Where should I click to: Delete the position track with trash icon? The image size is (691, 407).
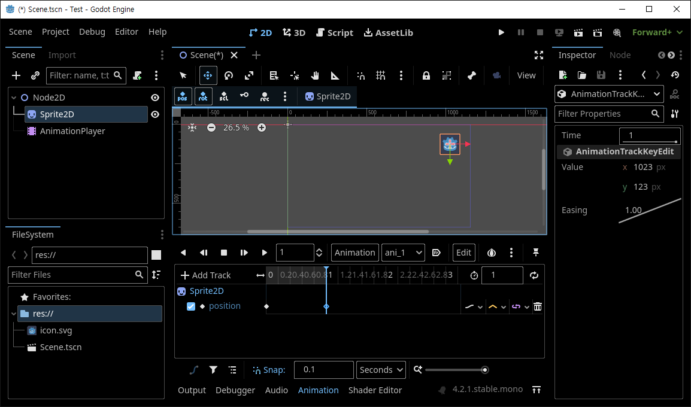[538, 306]
